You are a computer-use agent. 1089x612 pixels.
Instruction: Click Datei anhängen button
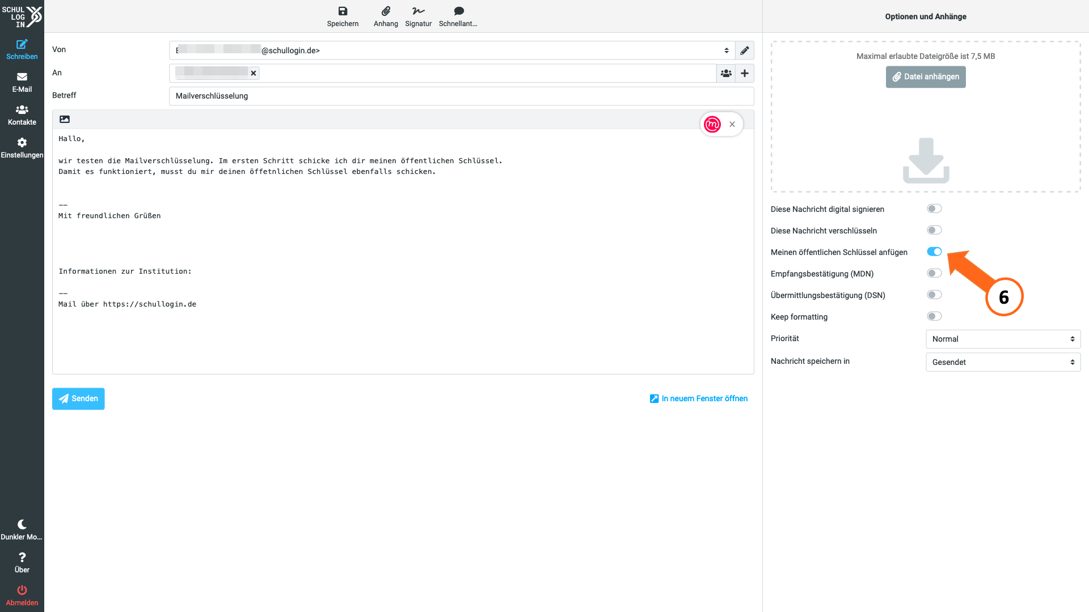click(x=926, y=76)
